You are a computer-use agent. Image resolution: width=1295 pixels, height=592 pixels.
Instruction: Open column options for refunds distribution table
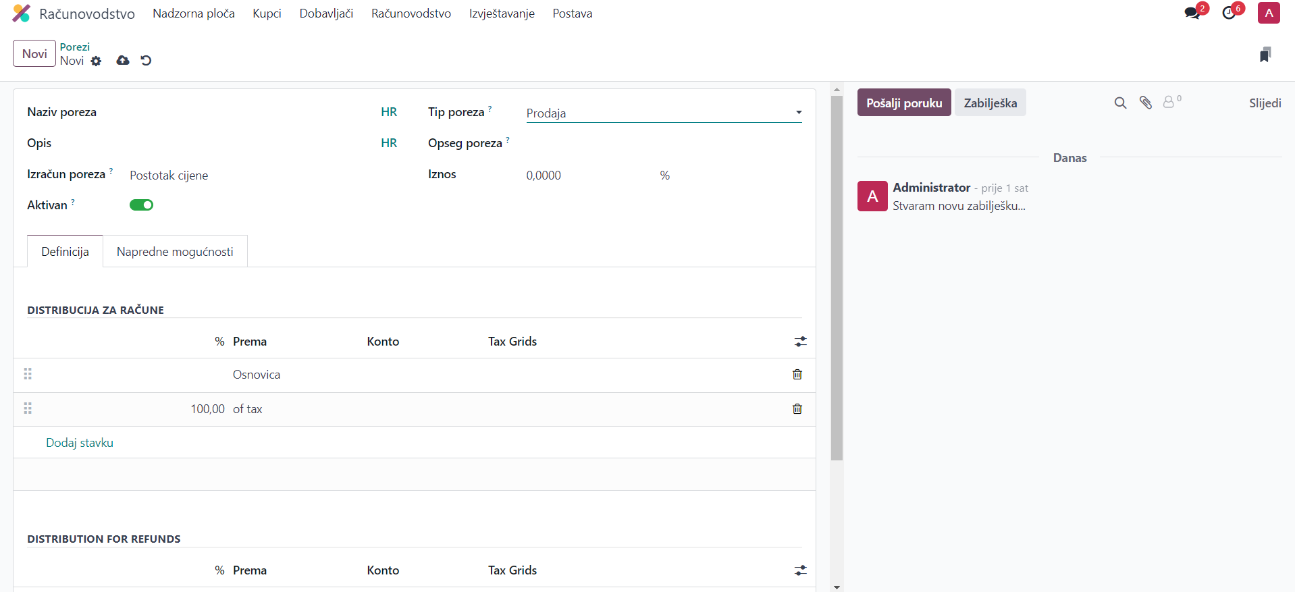800,570
